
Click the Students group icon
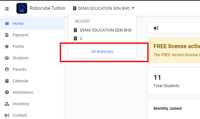[x=7, y=58]
